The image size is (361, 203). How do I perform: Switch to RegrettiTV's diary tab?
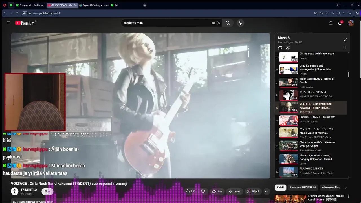94,5
